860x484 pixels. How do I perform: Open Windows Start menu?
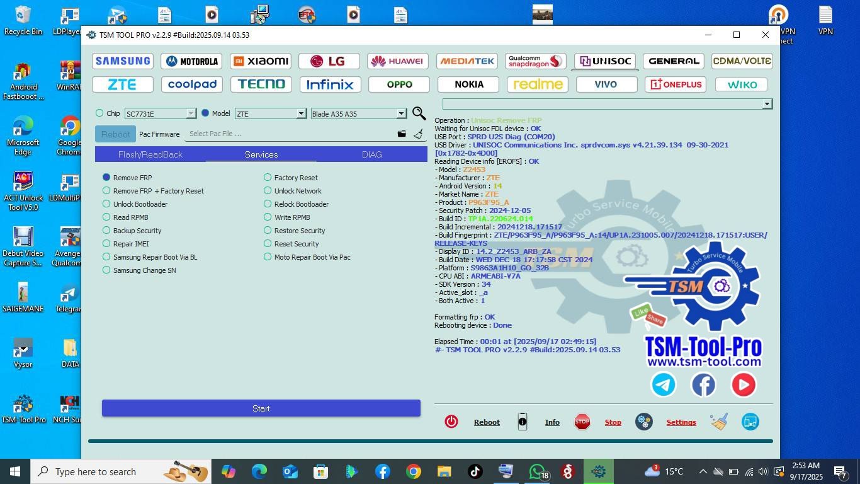pos(15,471)
